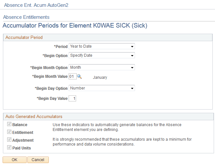Click the Accumulator Period section header
This screenshot has height=165, width=215.
[x=24, y=37]
